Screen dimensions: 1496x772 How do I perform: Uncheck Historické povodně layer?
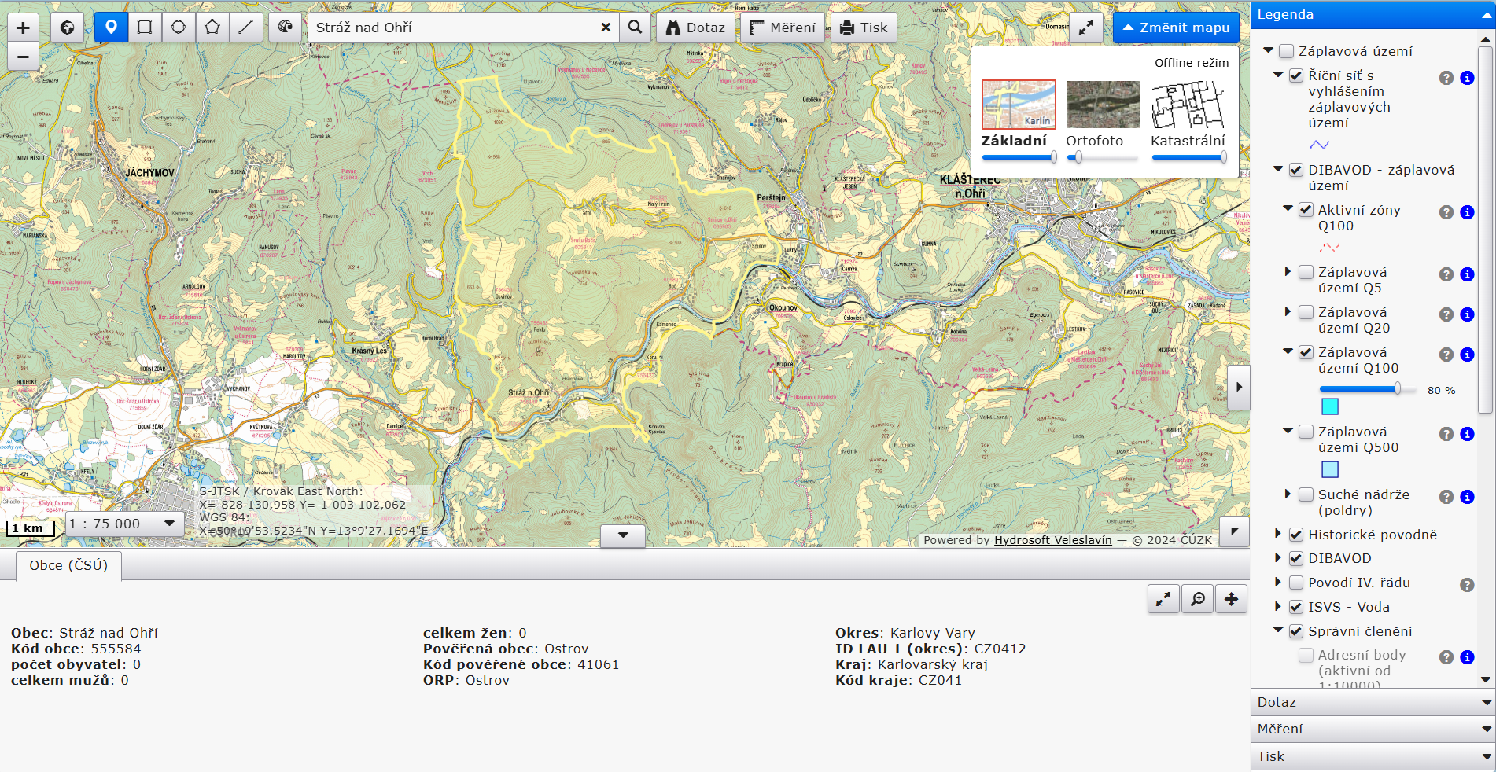coord(1296,535)
